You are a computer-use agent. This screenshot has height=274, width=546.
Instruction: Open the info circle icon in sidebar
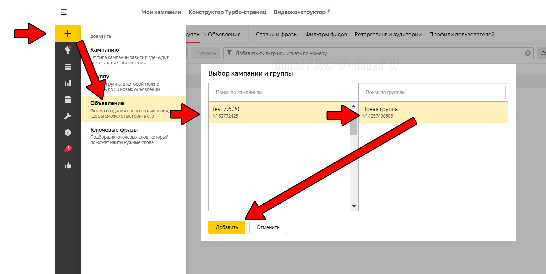click(x=68, y=132)
